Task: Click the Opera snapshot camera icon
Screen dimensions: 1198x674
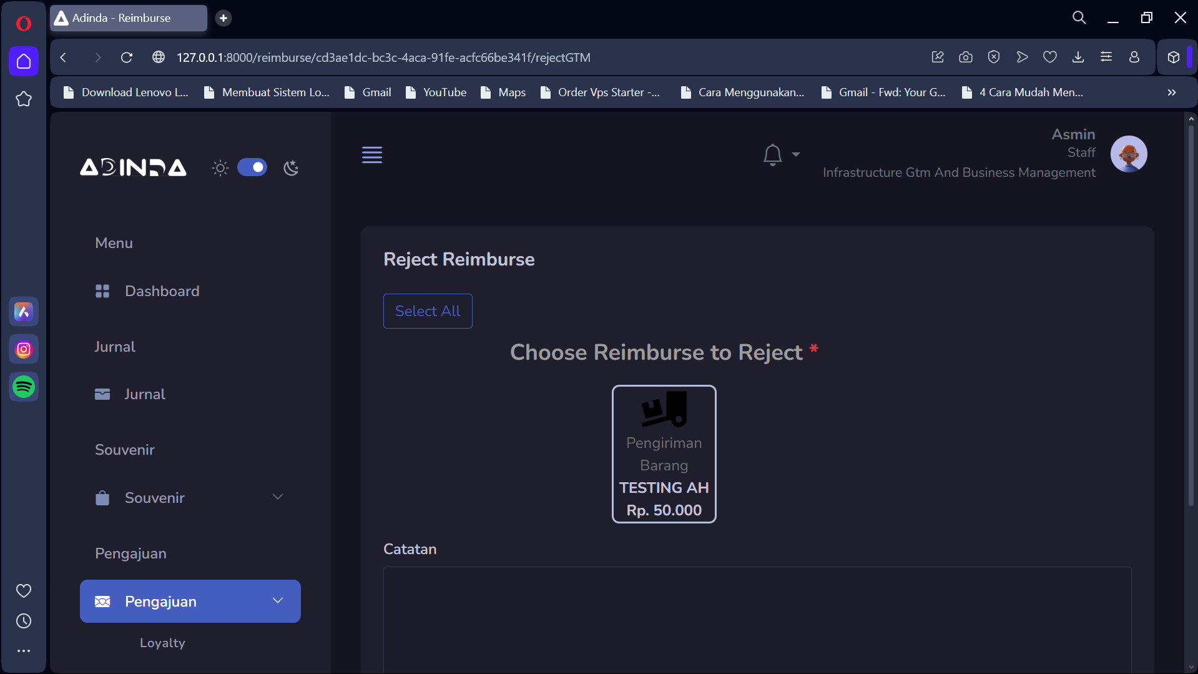Action: (966, 57)
